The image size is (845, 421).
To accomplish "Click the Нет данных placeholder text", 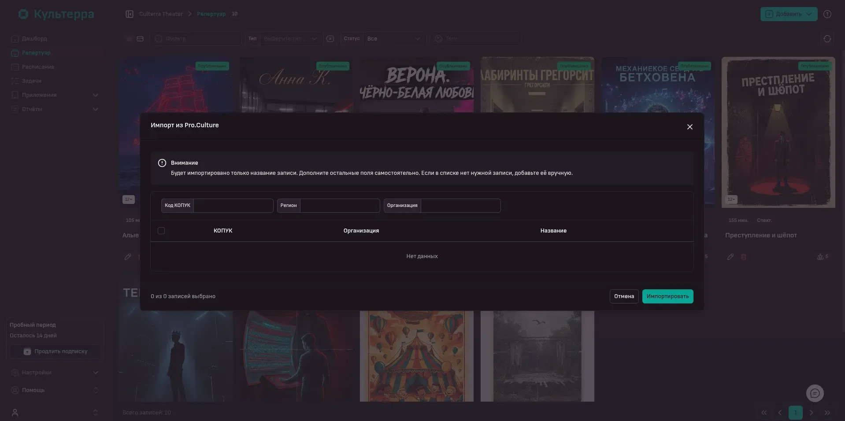I will tap(422, 256).
